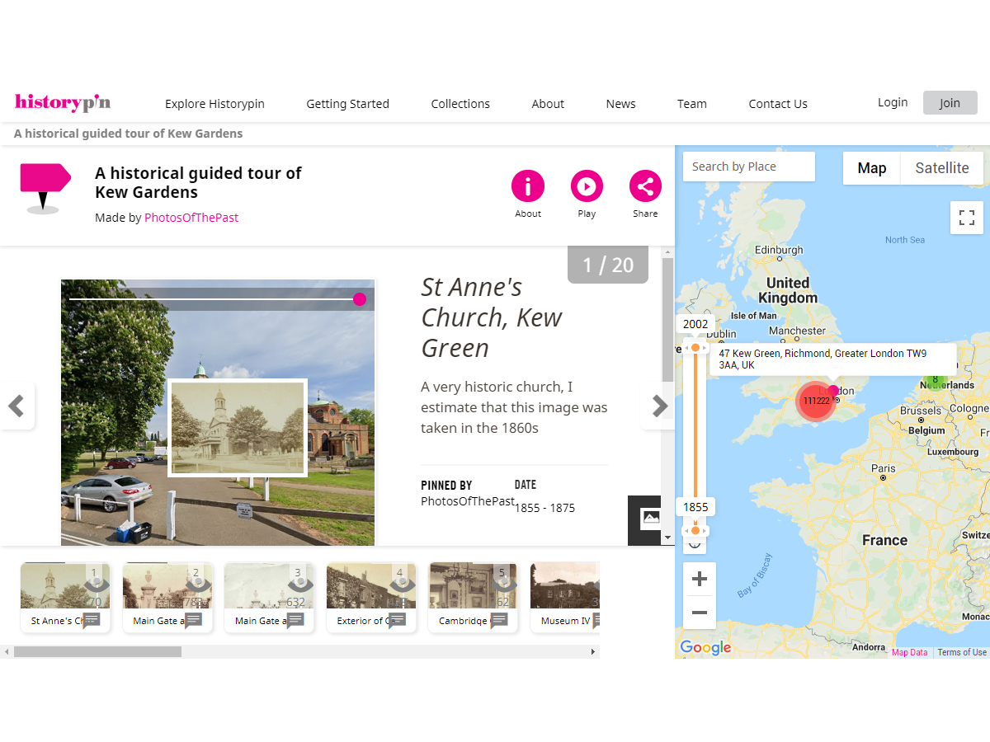Click the Join button
The height and width of the screenshot is (742, 990).
coord(950,103)
